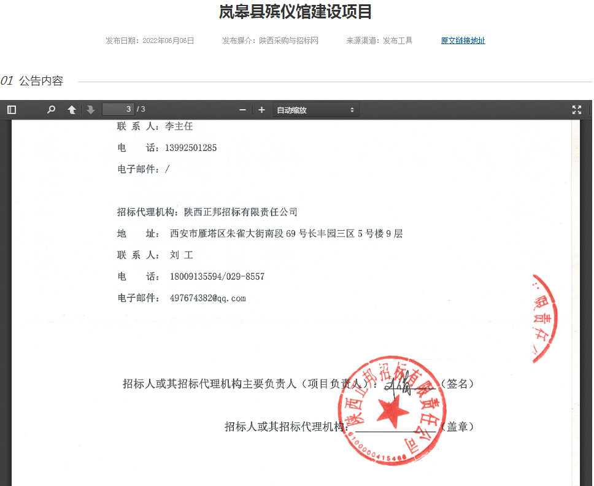Image resolution: width=594 pixels, height=486 pixels.
Task: Go to the next PDF page
Action: (91, 110)
